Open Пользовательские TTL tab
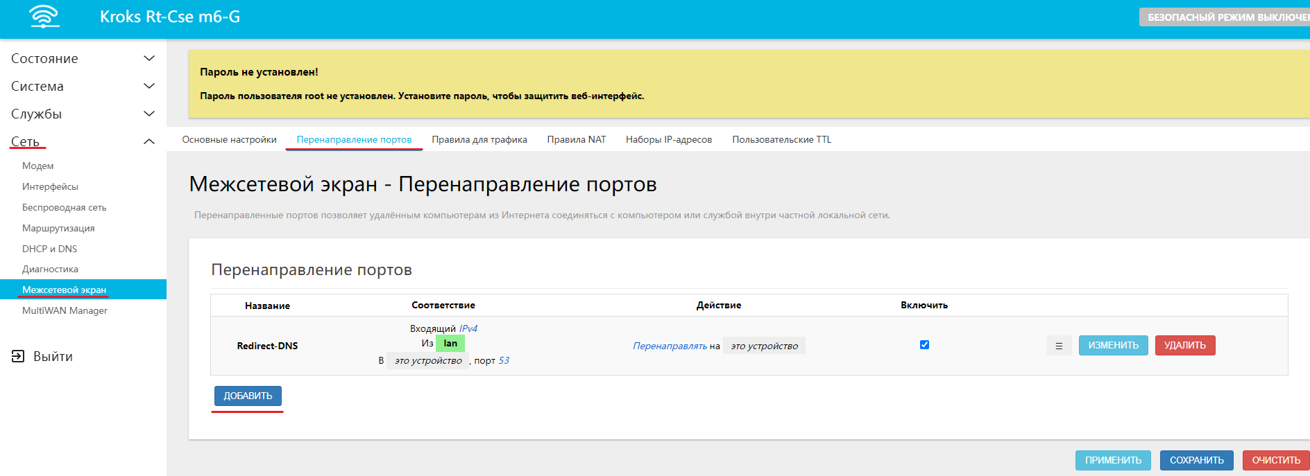This screenshot has width=1310, height=476. pyautogui.click(x=781, y=139)
